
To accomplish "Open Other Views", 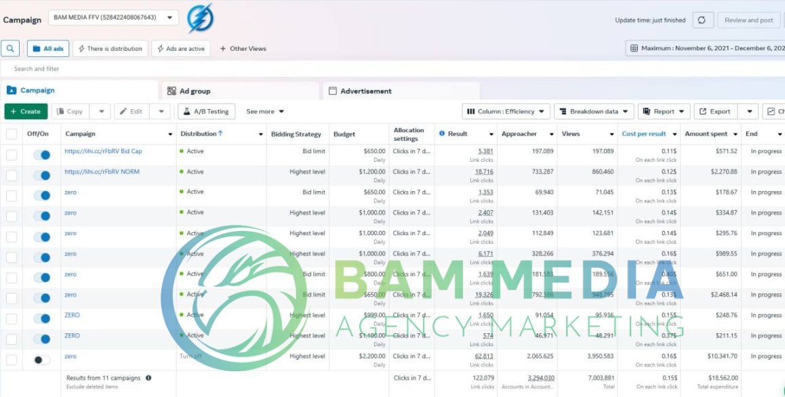I will click(x=243, y=49).
